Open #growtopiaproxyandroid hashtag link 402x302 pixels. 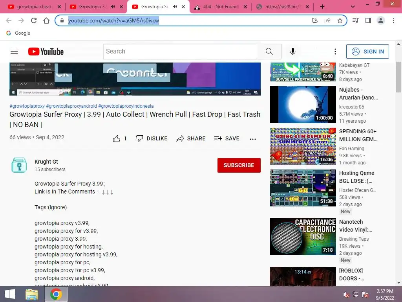click(71, 106)
